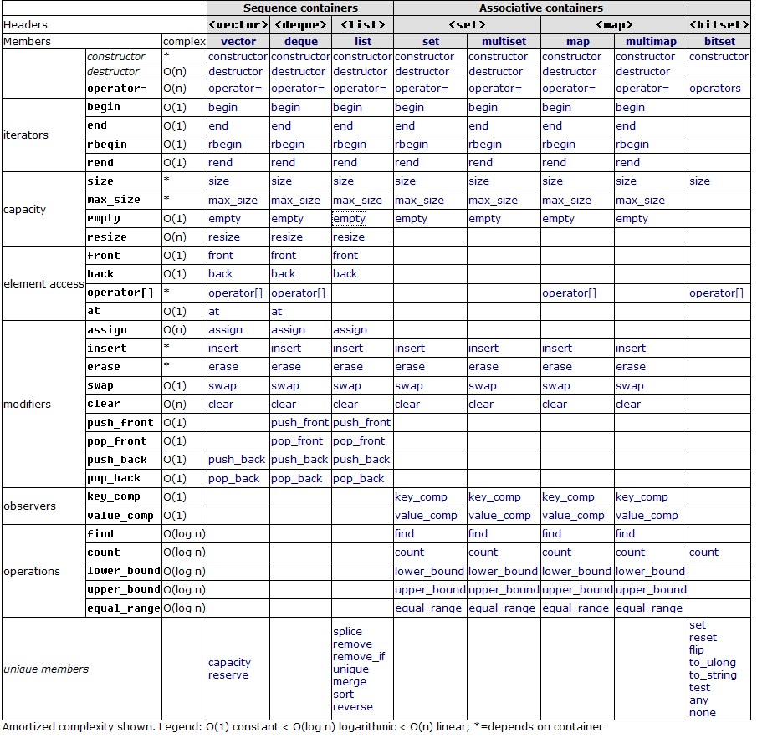
Task: Click the reset link in bitset column
Action: pyautogui.click(x=703, y=638)
